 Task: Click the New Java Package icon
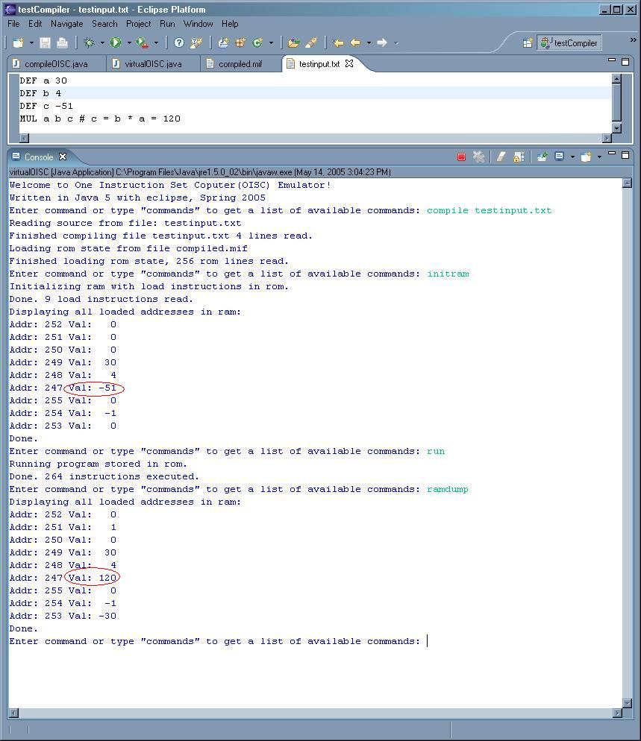pos(240,43)
